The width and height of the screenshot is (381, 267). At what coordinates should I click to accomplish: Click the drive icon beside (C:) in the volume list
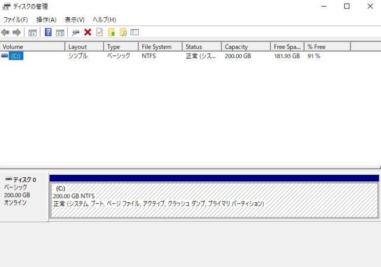4,56
